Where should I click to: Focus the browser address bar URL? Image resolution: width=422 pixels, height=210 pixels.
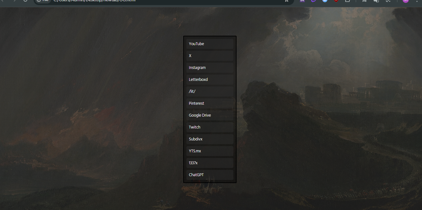pyautogui.click(x=94, y=1)
